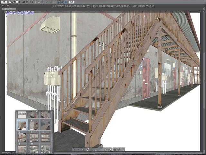Choose camera angle thumbnail 3
This screenshot has width=206, height=155.
(x=22, y=125)
